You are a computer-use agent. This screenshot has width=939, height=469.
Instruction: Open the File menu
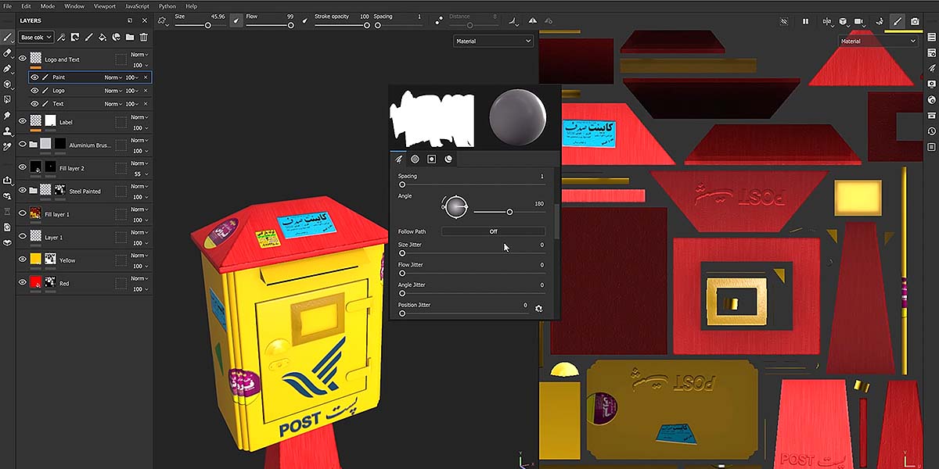pos(6,6)
